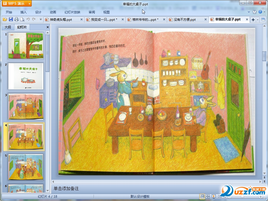Viewport: 268px width, 201px height.
Task: Open the 插入 menu tab
Action: (x=23, y=12)
